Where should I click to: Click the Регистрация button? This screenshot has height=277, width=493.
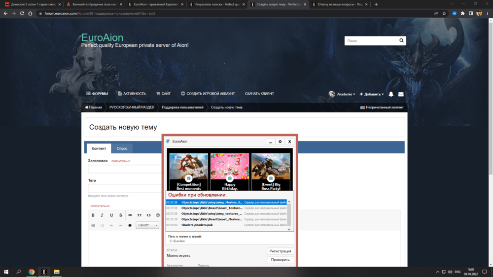[x=280, y=251]
